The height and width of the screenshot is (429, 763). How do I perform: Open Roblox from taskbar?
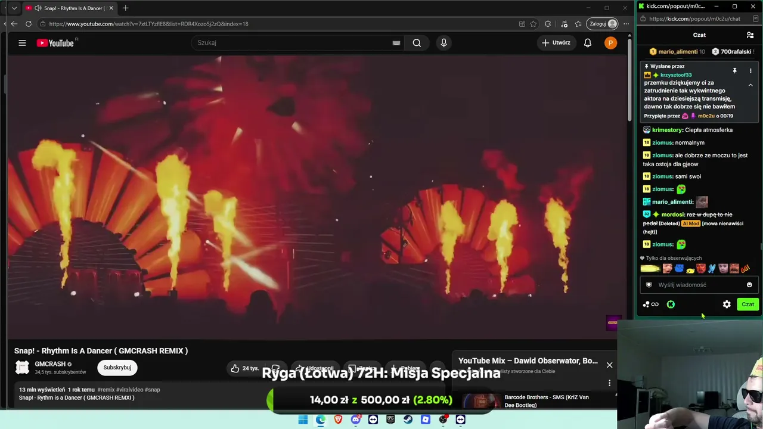click(426, 419)
